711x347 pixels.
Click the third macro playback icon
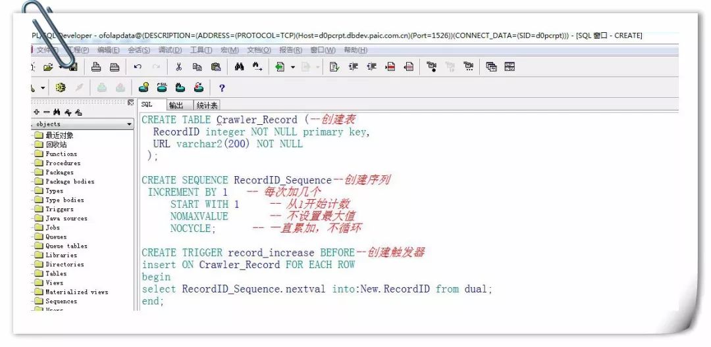pyautogui.click(x=469, y=68)
